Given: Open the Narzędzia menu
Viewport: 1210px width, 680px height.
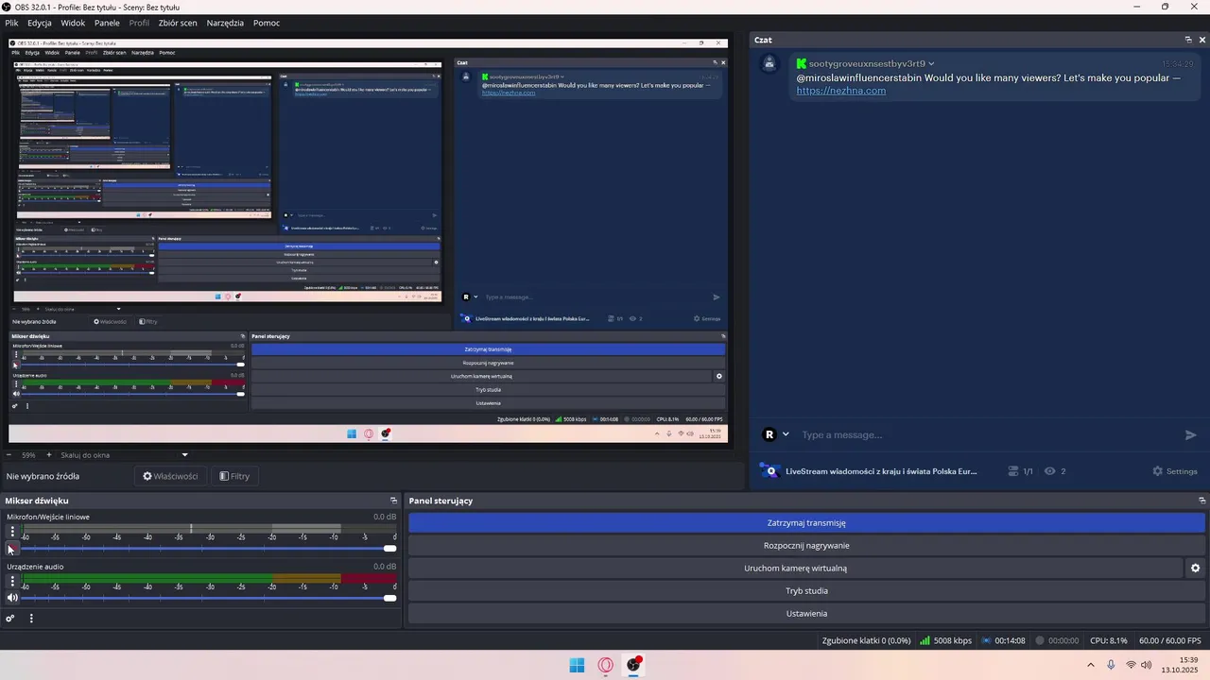Looking at the screenshot, I should (x=225, y=23).
